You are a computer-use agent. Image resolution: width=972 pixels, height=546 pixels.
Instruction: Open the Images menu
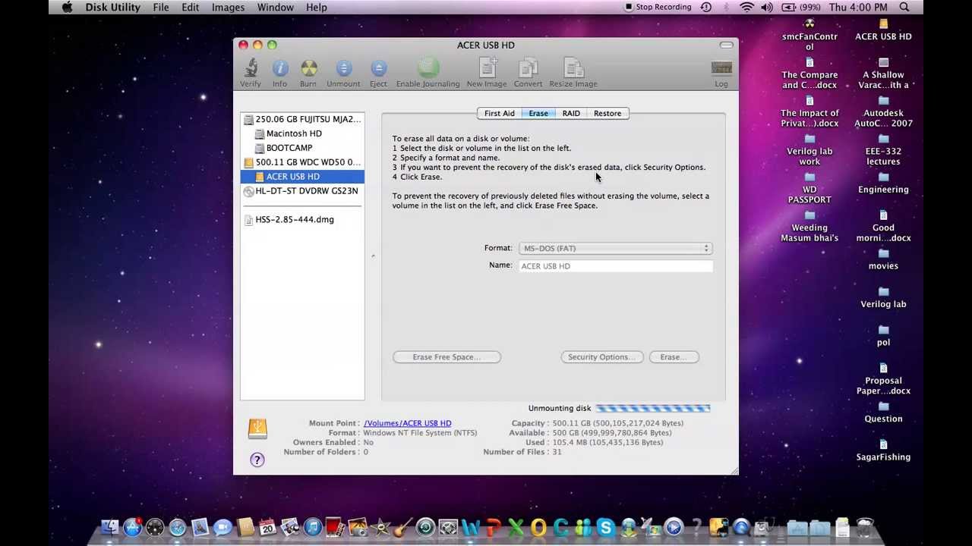(228, 7)
